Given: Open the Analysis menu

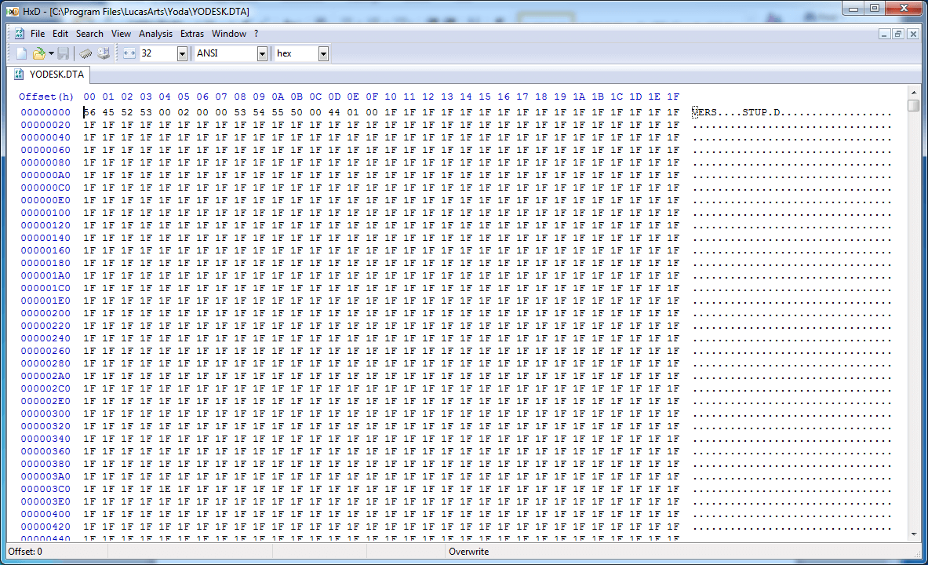Looking at the screenshot, I should pyautogui.click(x=155, y=34).
